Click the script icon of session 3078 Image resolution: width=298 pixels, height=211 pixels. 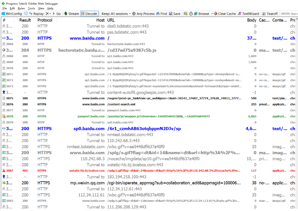4,116
